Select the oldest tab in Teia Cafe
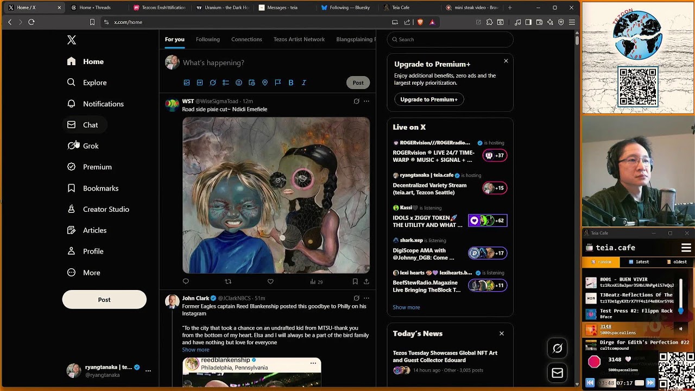The width and height of the screenshot is (695, 391). click(x=676, y=262)
